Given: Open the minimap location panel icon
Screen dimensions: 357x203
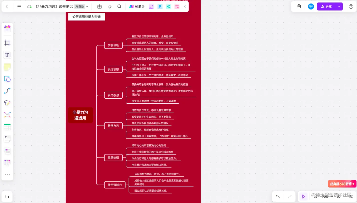Looking at the screenshot, I should [7, 197].
